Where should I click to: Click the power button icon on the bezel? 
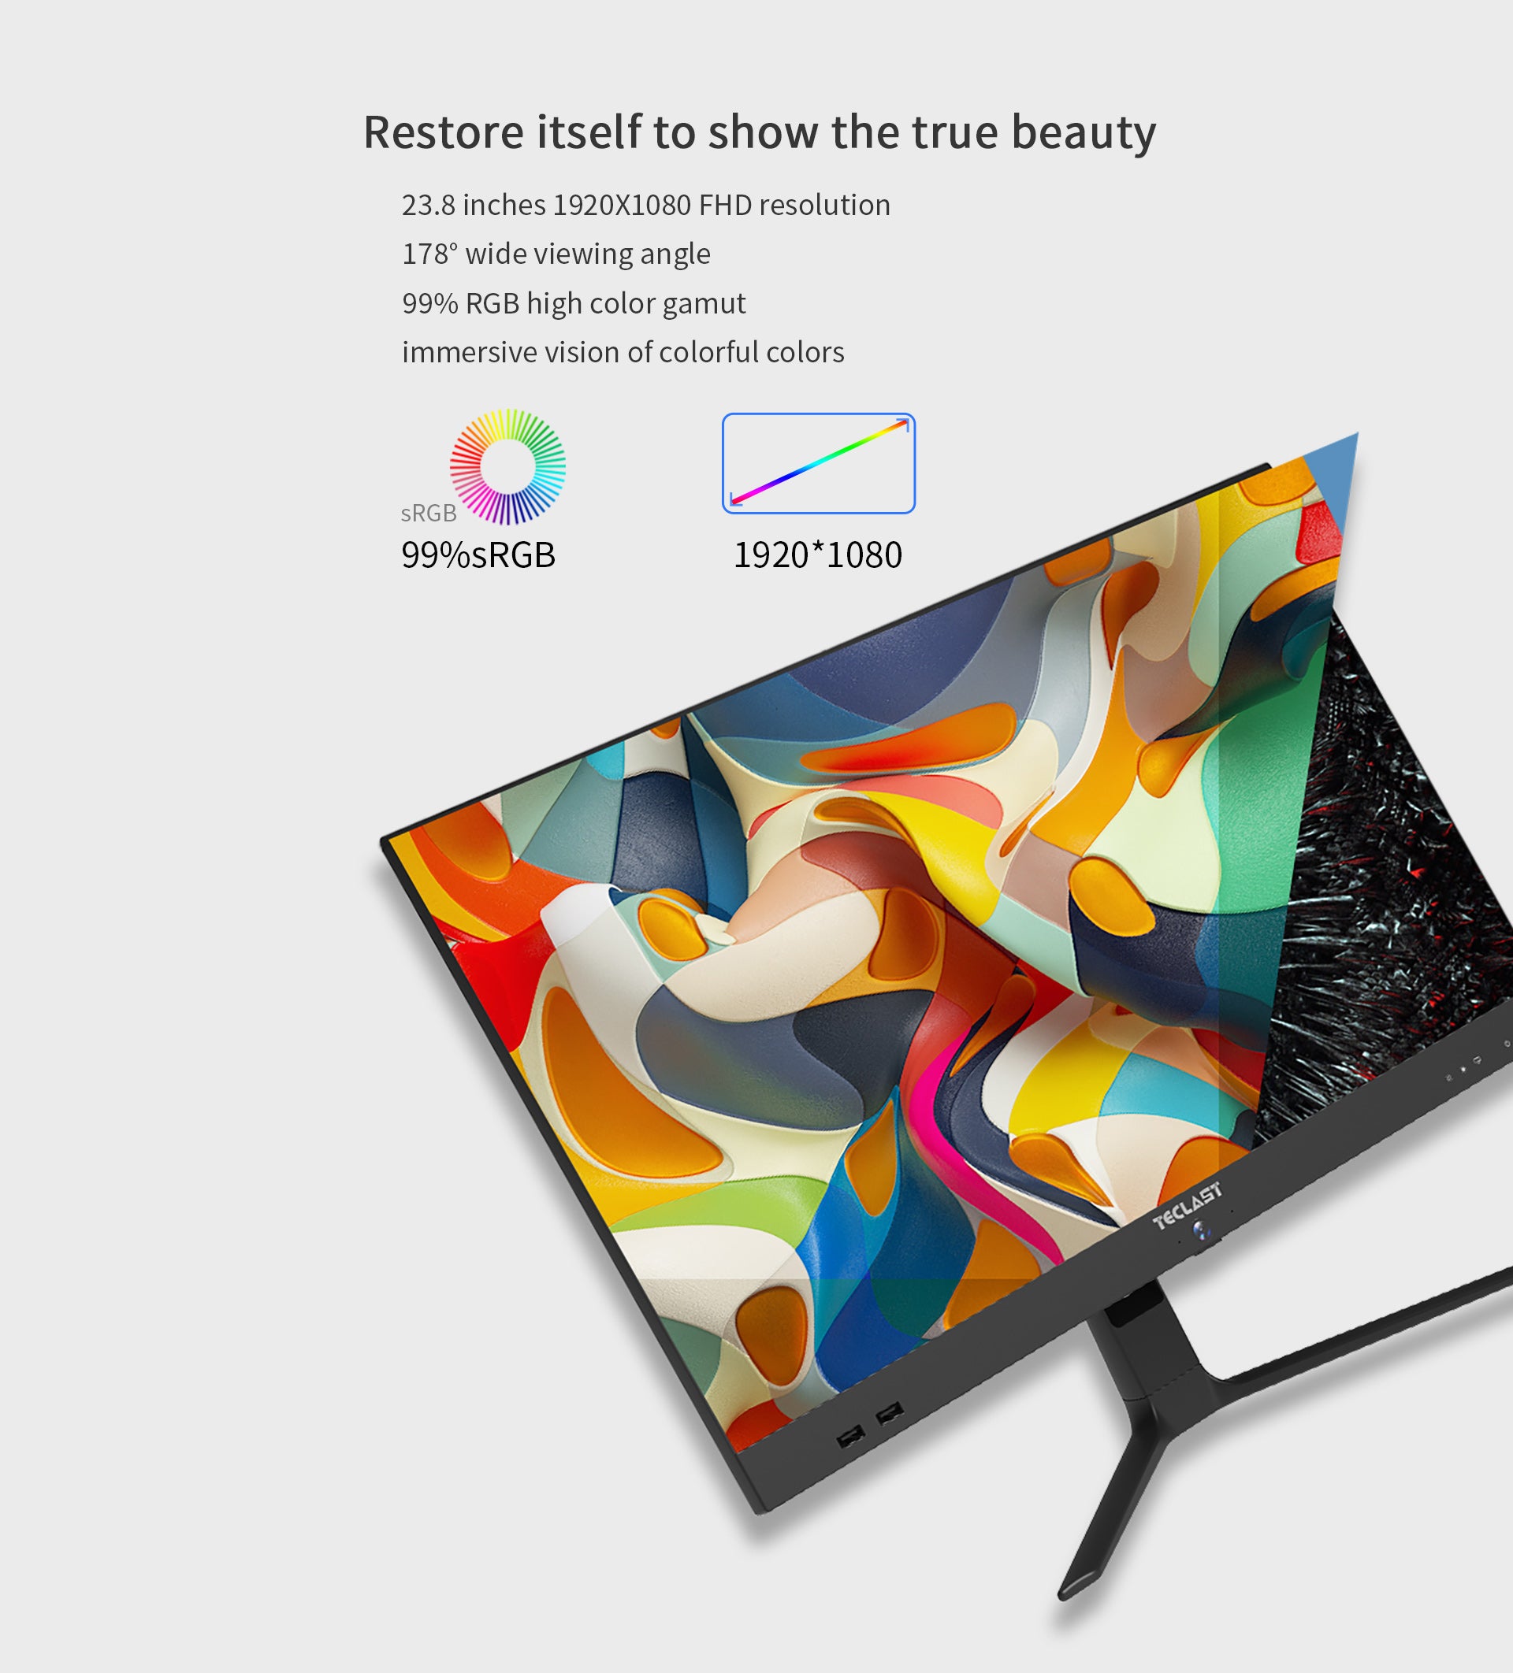1507,1044
